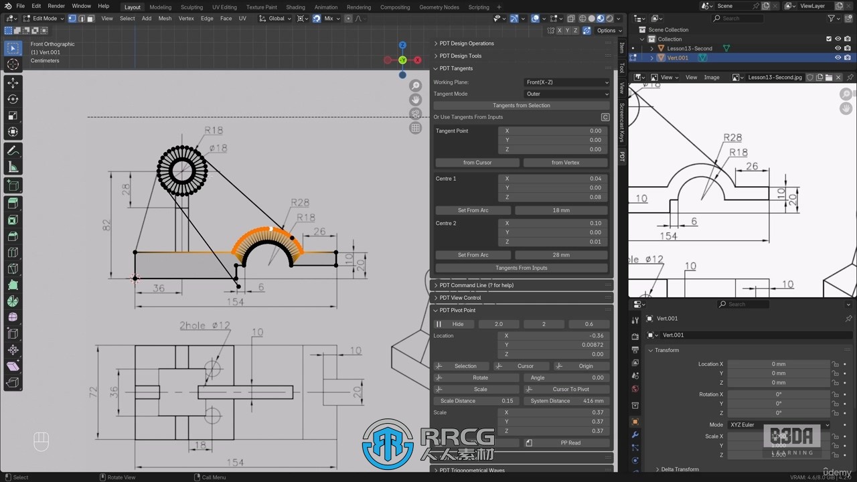This screenshot has width=857, height=482.
Task: Expand the PDT Command Line panel
Action: 475,285
